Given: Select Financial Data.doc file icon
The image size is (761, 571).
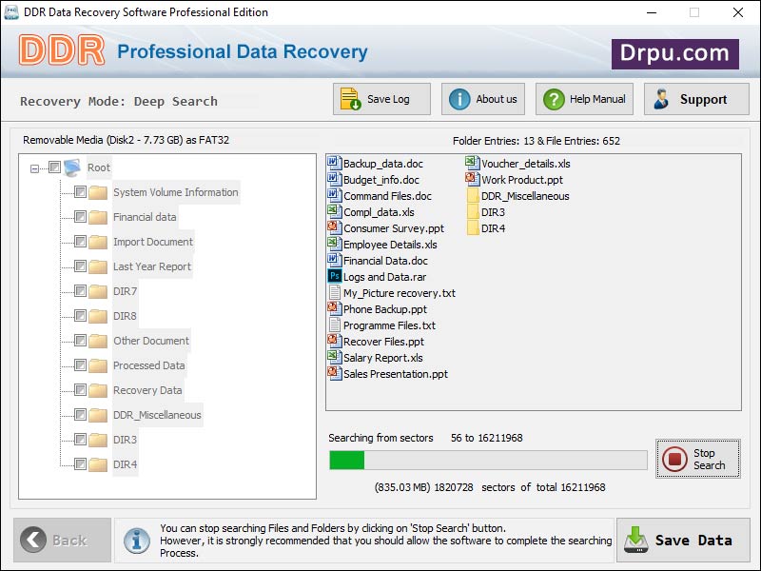Looking at the screenshot, I should pyautogui.click(x=335, y=260).
